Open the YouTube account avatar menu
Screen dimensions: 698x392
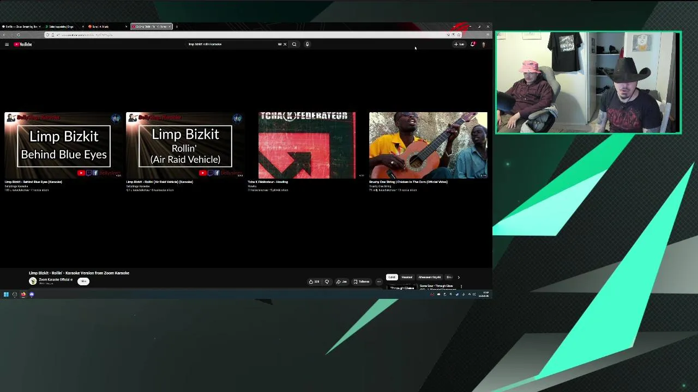pos(483,44)
